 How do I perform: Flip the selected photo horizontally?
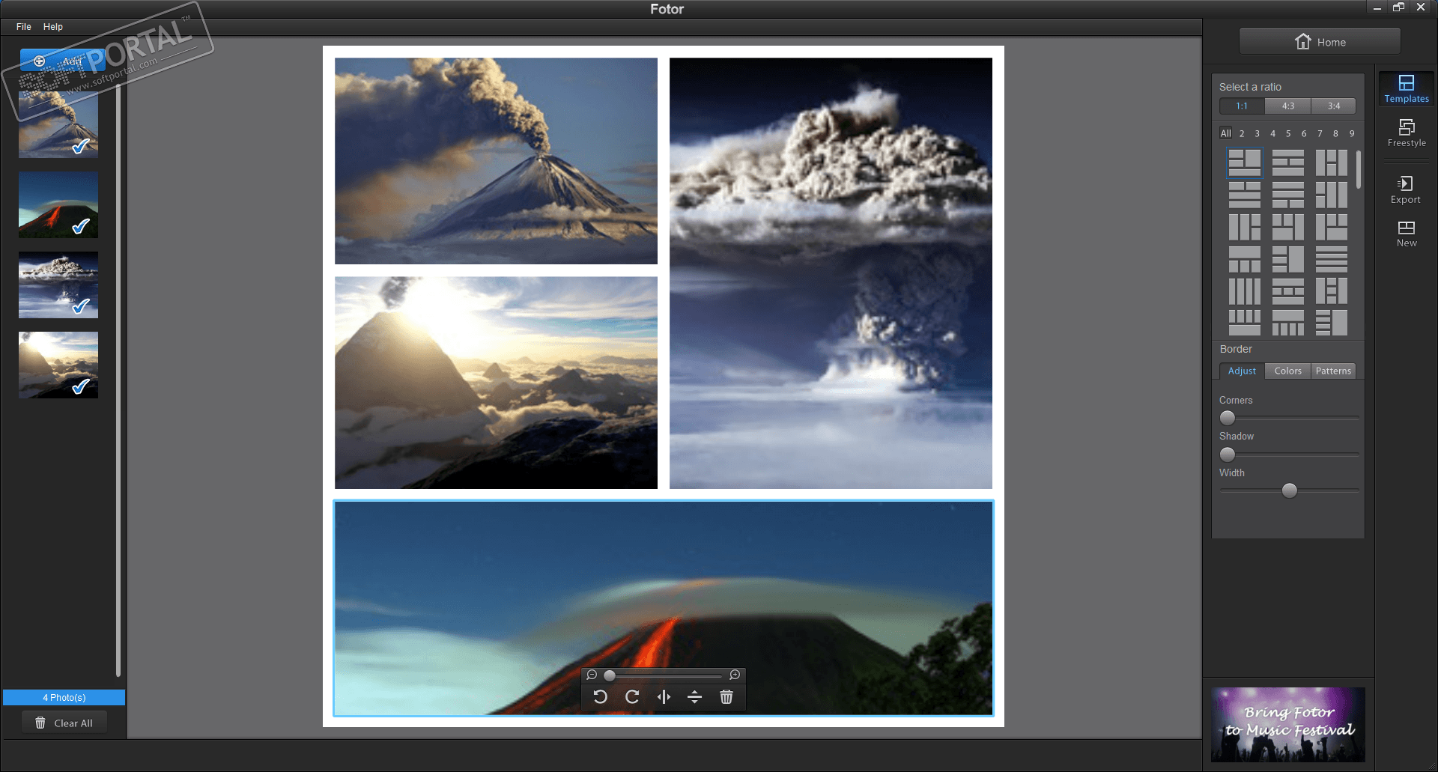[x=664, y=697]
